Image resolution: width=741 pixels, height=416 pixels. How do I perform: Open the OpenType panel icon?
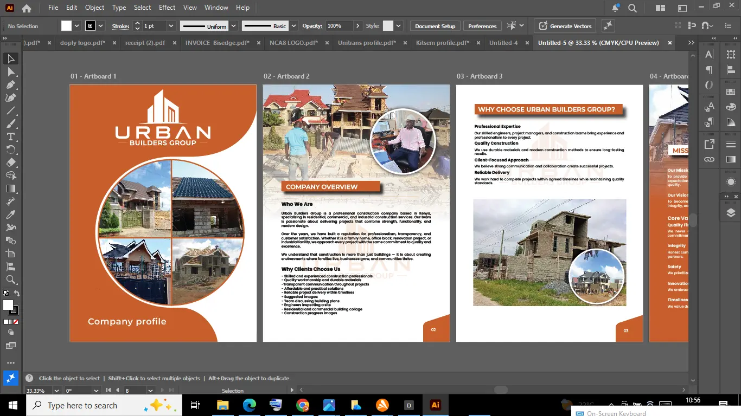tap(709, 85)
